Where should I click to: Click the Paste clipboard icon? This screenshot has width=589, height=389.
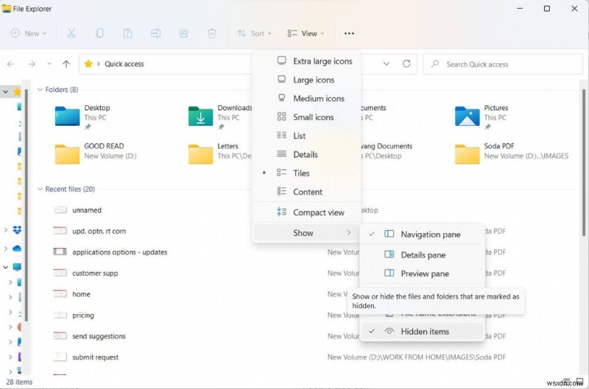pyautogui.click(x=127, y=33)
